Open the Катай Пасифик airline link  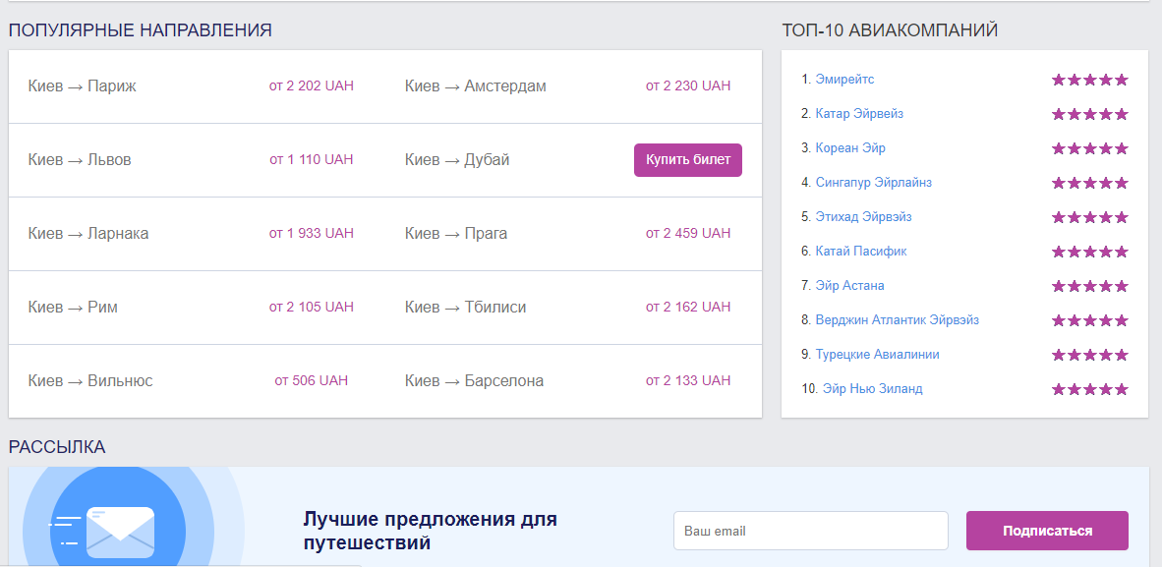point(861,252)
